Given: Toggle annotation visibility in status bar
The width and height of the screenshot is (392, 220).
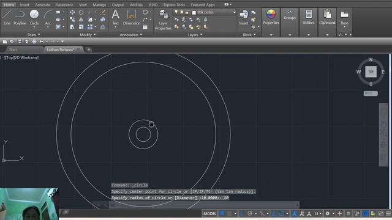Looking at the screenshot, I should 295,213.
